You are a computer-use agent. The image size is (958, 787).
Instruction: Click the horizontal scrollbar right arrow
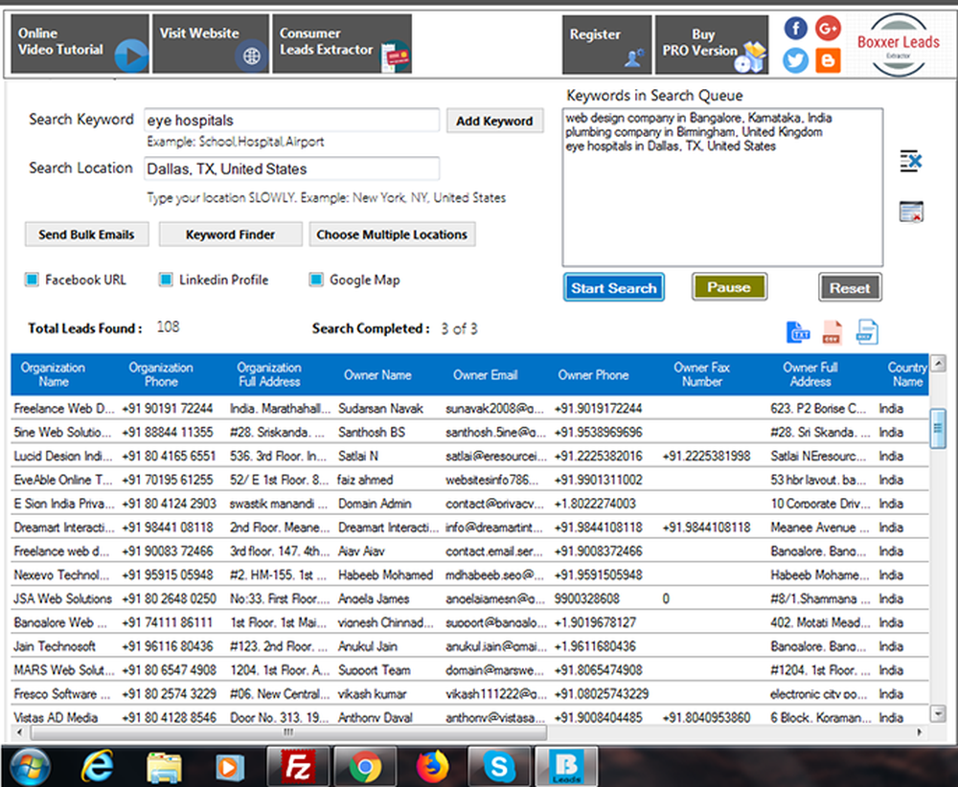tap(920, 731)
